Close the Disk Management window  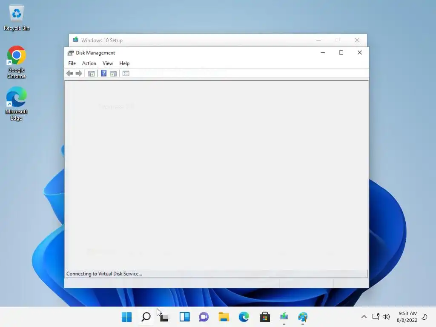359,52
